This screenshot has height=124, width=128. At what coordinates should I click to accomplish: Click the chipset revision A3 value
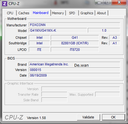coord(115,38)
